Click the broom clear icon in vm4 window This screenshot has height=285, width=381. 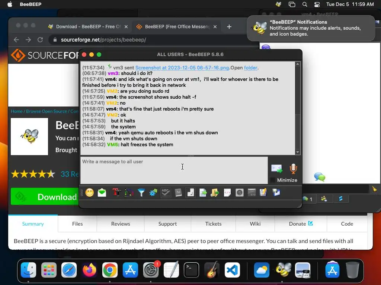tap(374, 189)
